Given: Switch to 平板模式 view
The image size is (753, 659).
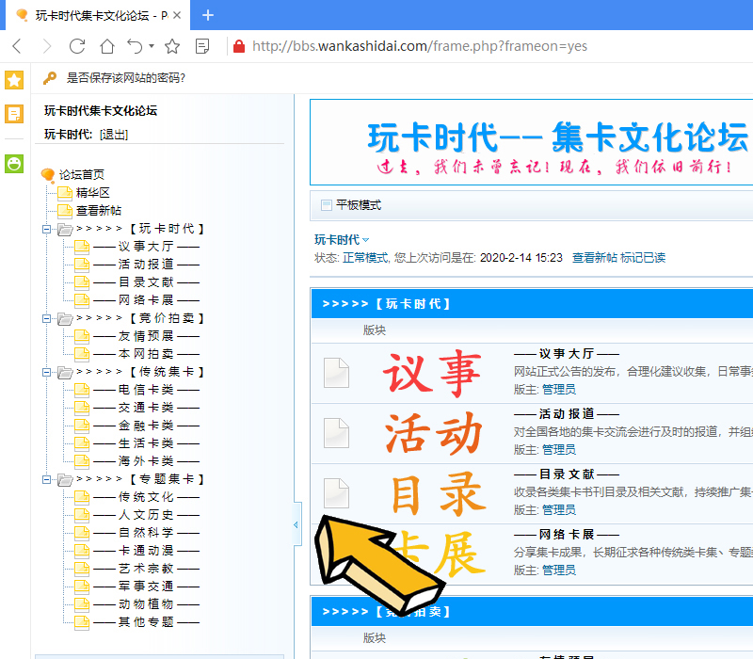Looking at the screenshot, I should [359, 205].
